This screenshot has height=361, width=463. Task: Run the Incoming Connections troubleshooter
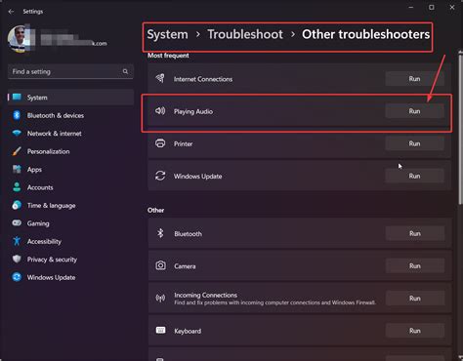(415, 299)
